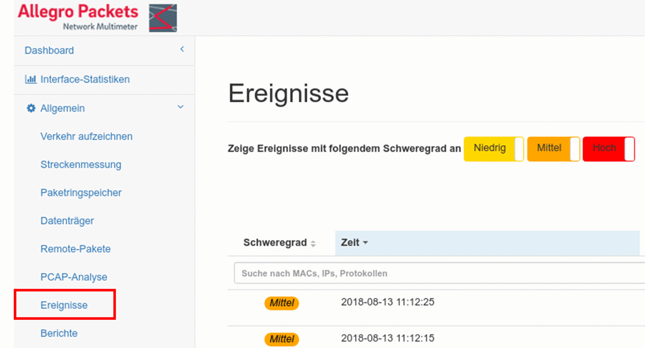
Task: Click Mittel badge for 11:12:25 event
Action: 281,303
